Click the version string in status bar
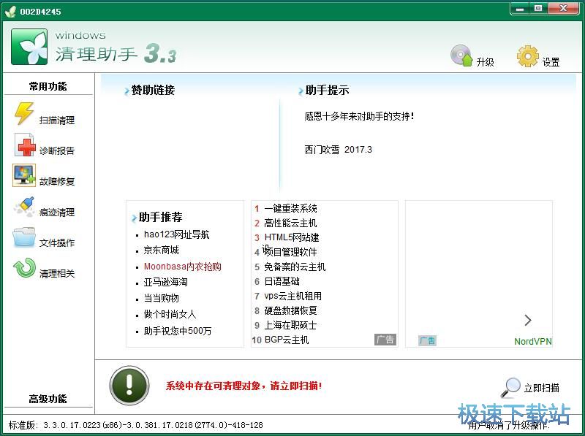 coord(136,425)
